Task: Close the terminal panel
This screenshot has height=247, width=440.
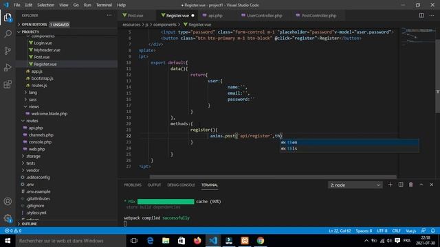Action: tap(432, 185)
